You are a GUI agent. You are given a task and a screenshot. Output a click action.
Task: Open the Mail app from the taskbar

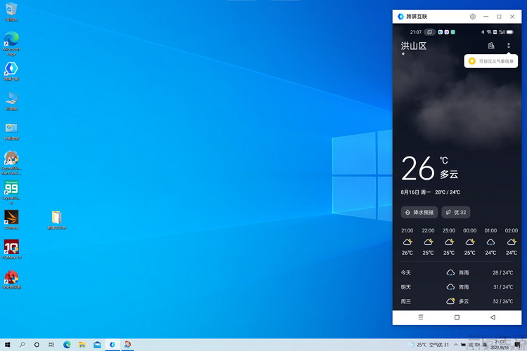point(97,345)
